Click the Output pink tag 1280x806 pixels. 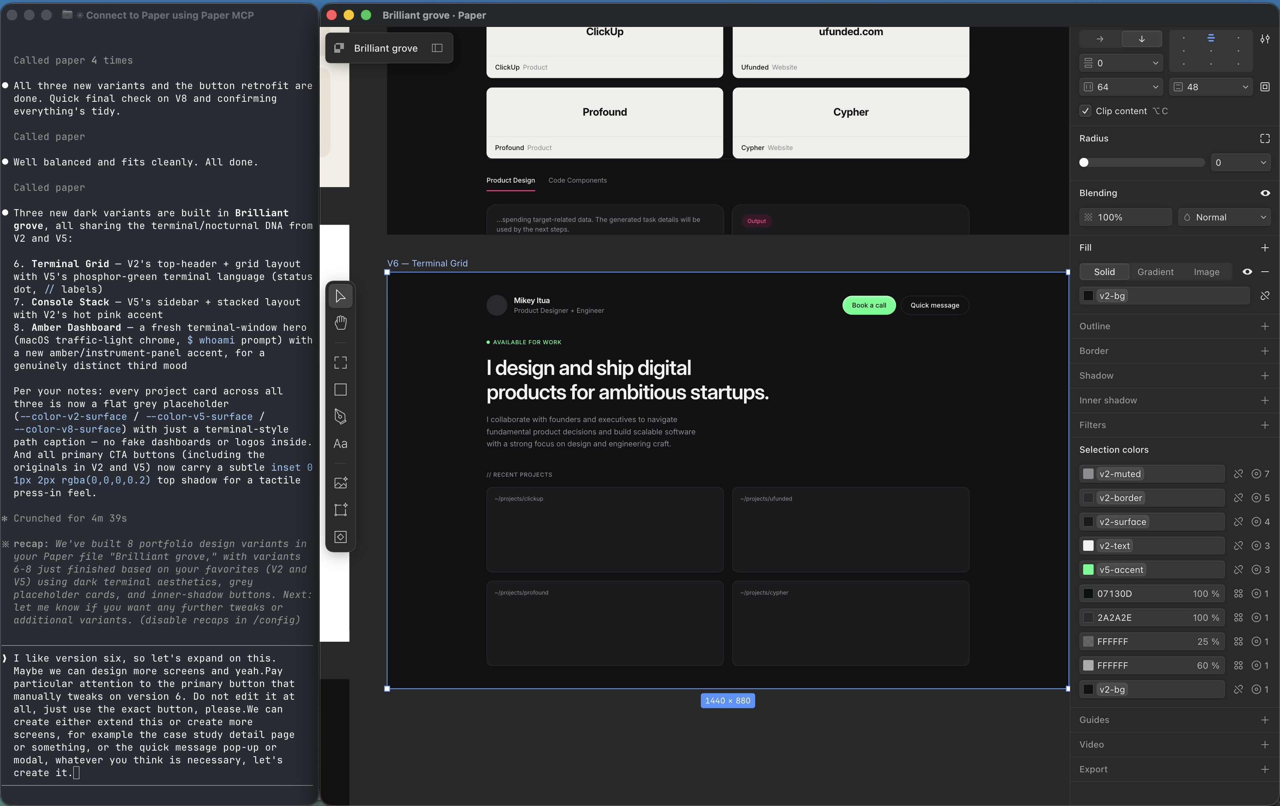click(756, 221)
